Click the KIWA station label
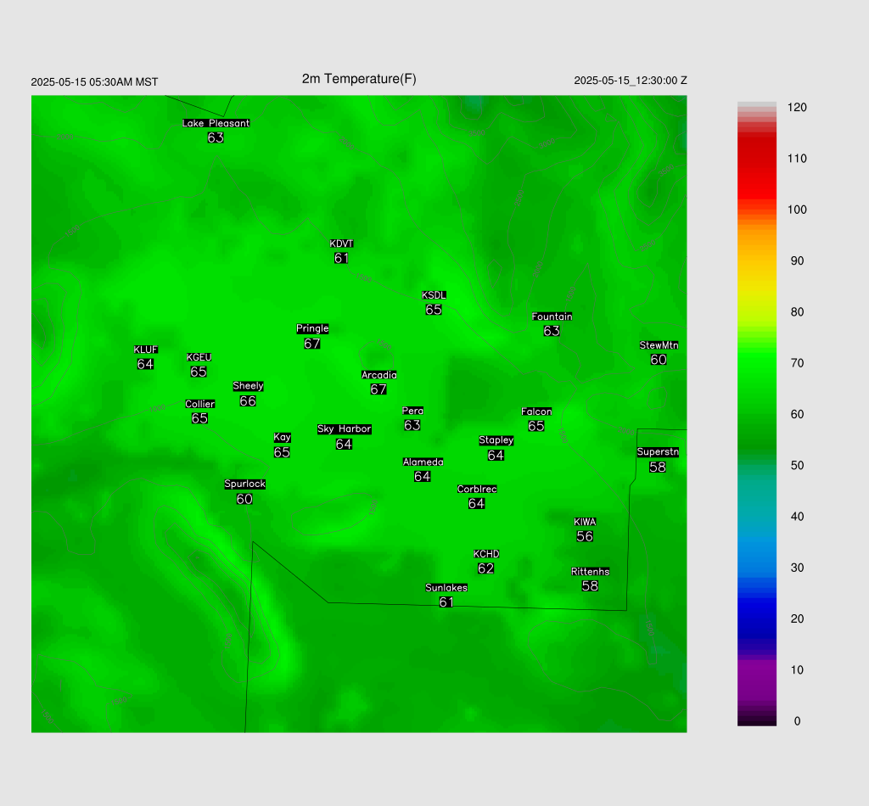The image size is (869, 806). 585,522
